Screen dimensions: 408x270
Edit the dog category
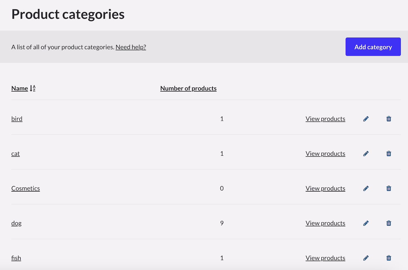coord(366,223)
